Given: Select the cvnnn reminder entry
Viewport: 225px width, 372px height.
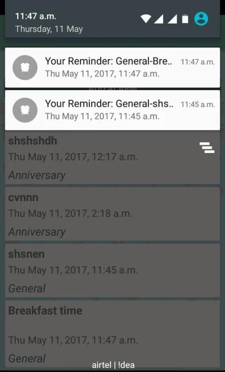Looking at the screenshot, I should point(112,214).
